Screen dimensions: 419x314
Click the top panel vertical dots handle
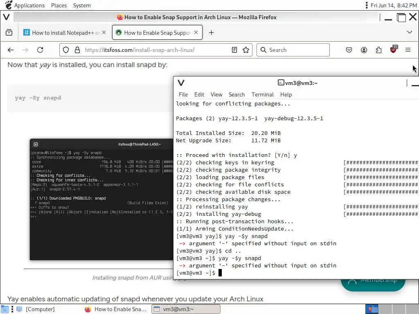point(366,5)
